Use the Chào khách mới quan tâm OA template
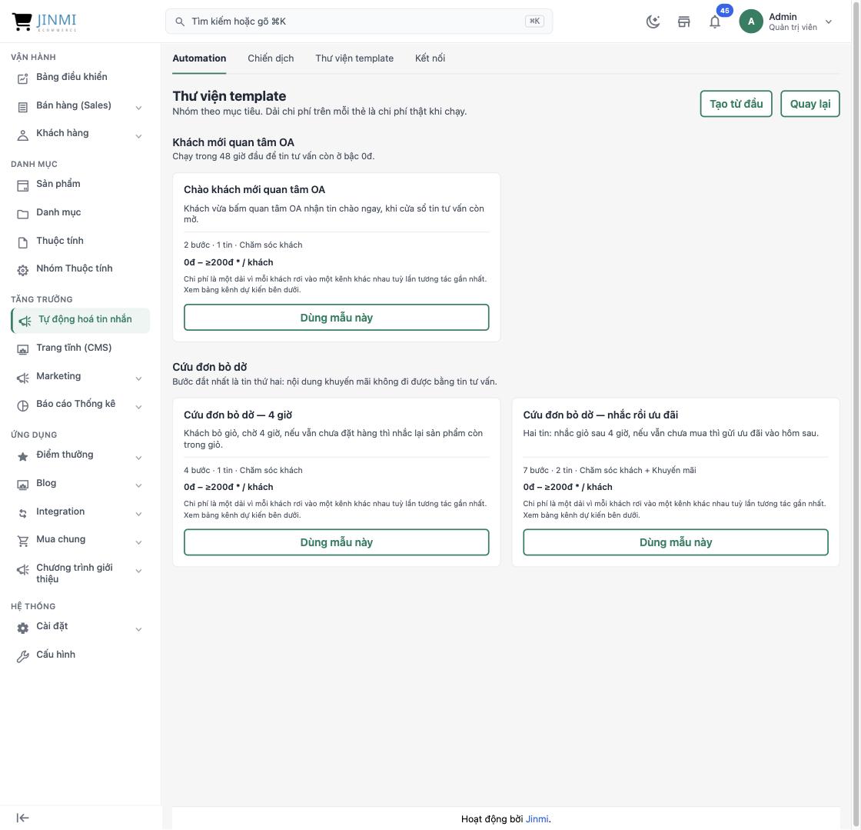Image resolution: width=861 pixels, height=830 pixels. (x=336, y=318)
